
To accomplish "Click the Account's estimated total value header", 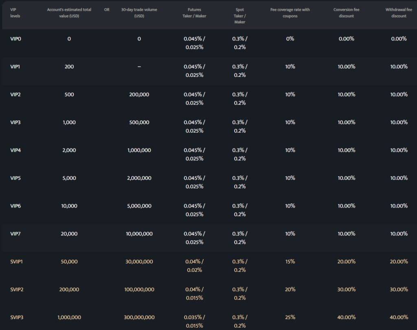I will point(69,13).
